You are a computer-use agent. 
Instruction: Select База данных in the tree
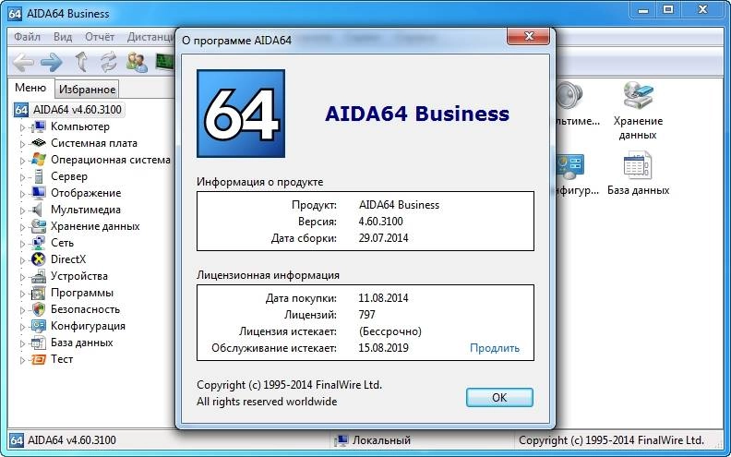81,343
